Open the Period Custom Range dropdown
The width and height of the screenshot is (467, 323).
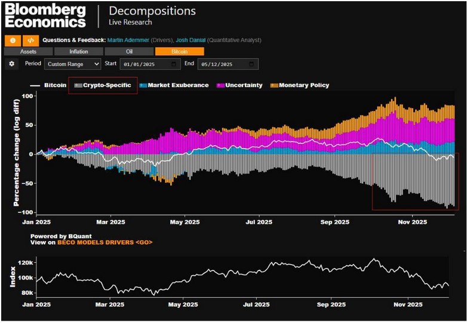(73, 64)
